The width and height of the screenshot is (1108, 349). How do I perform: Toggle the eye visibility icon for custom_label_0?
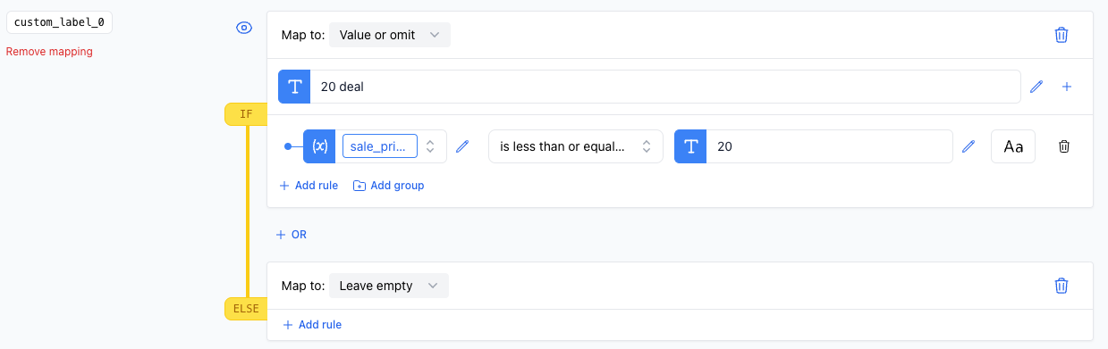(243, 28)
